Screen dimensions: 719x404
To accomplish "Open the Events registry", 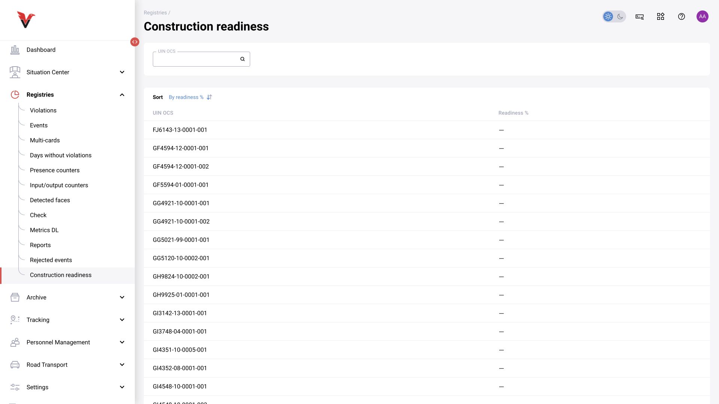I will tap(39, 125).
